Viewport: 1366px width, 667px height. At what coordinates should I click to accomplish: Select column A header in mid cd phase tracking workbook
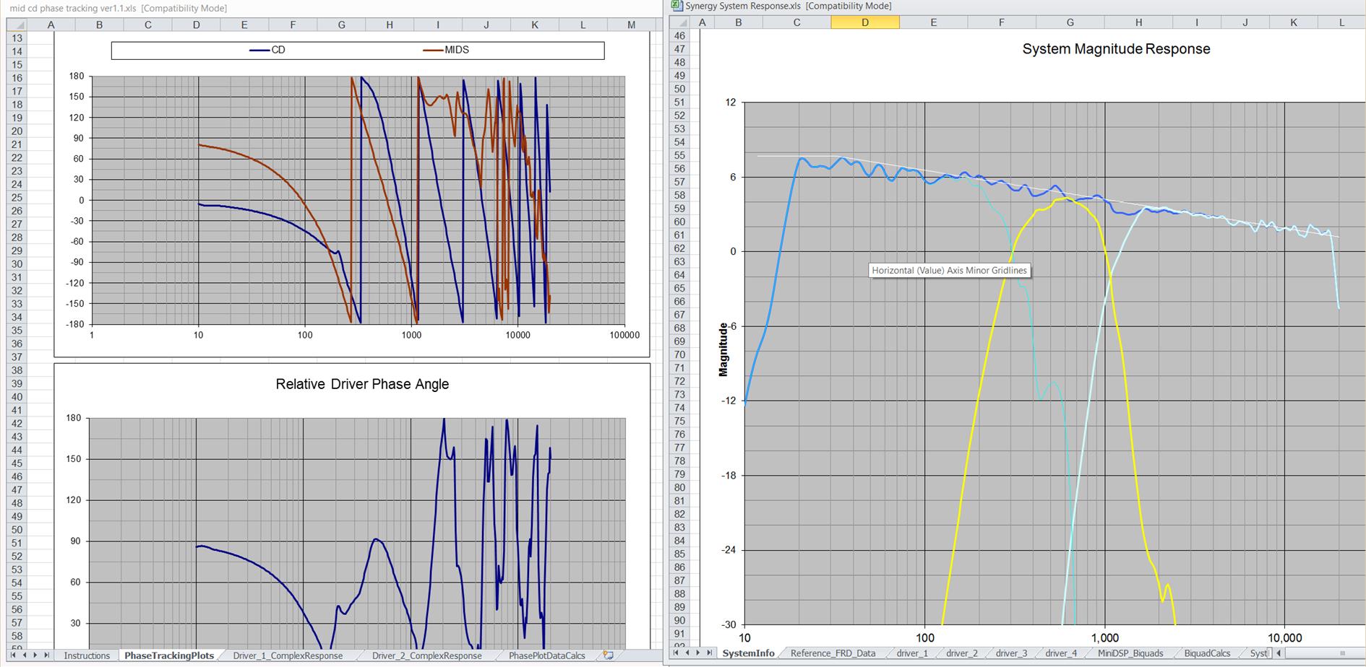point(51,25)
